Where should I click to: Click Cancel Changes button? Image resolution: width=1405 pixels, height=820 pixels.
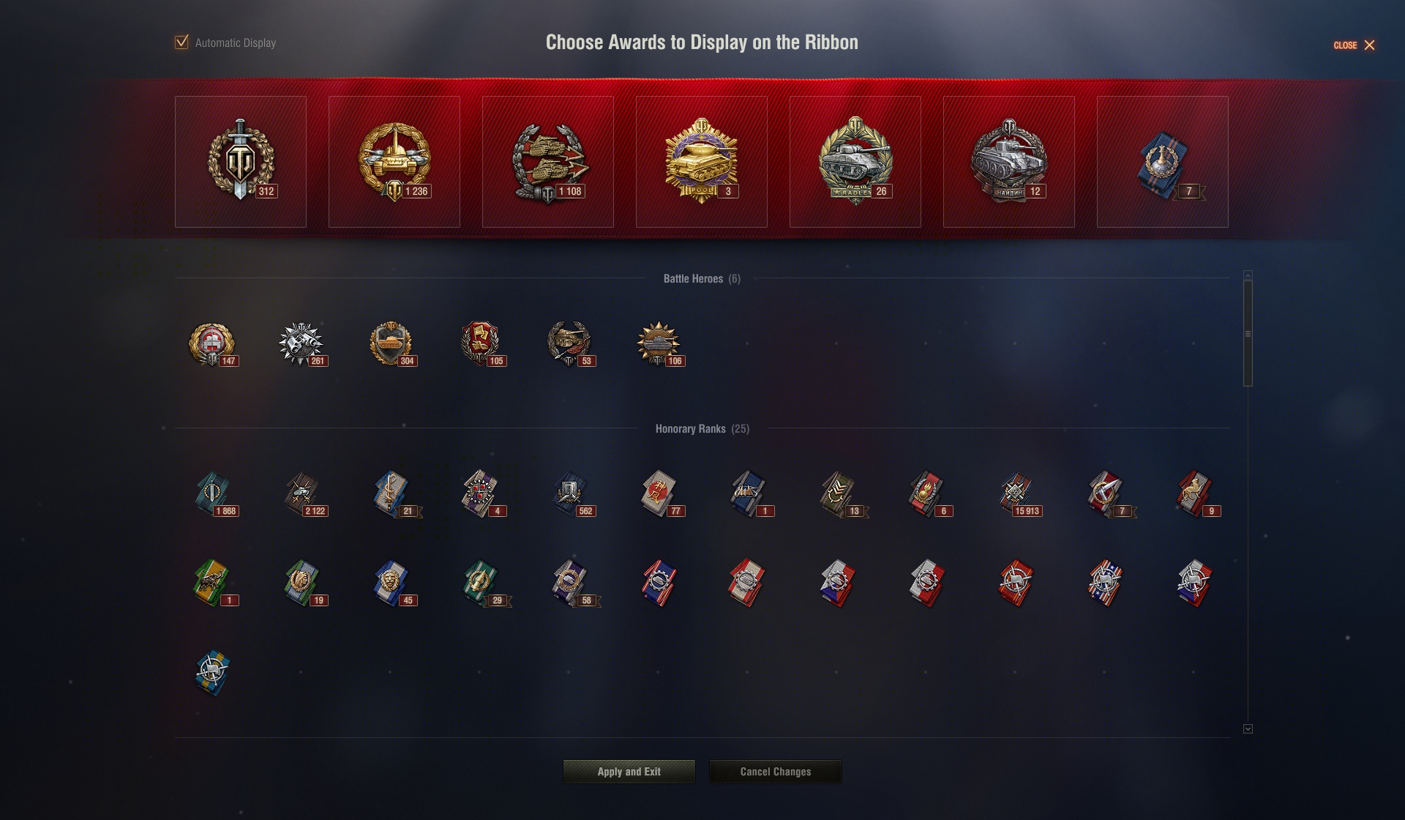776,772
